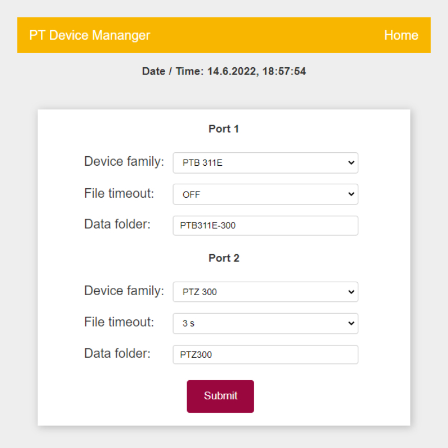Click the Port 2 section heading
Screen dimensions: 448x448
tap(224, 258)
